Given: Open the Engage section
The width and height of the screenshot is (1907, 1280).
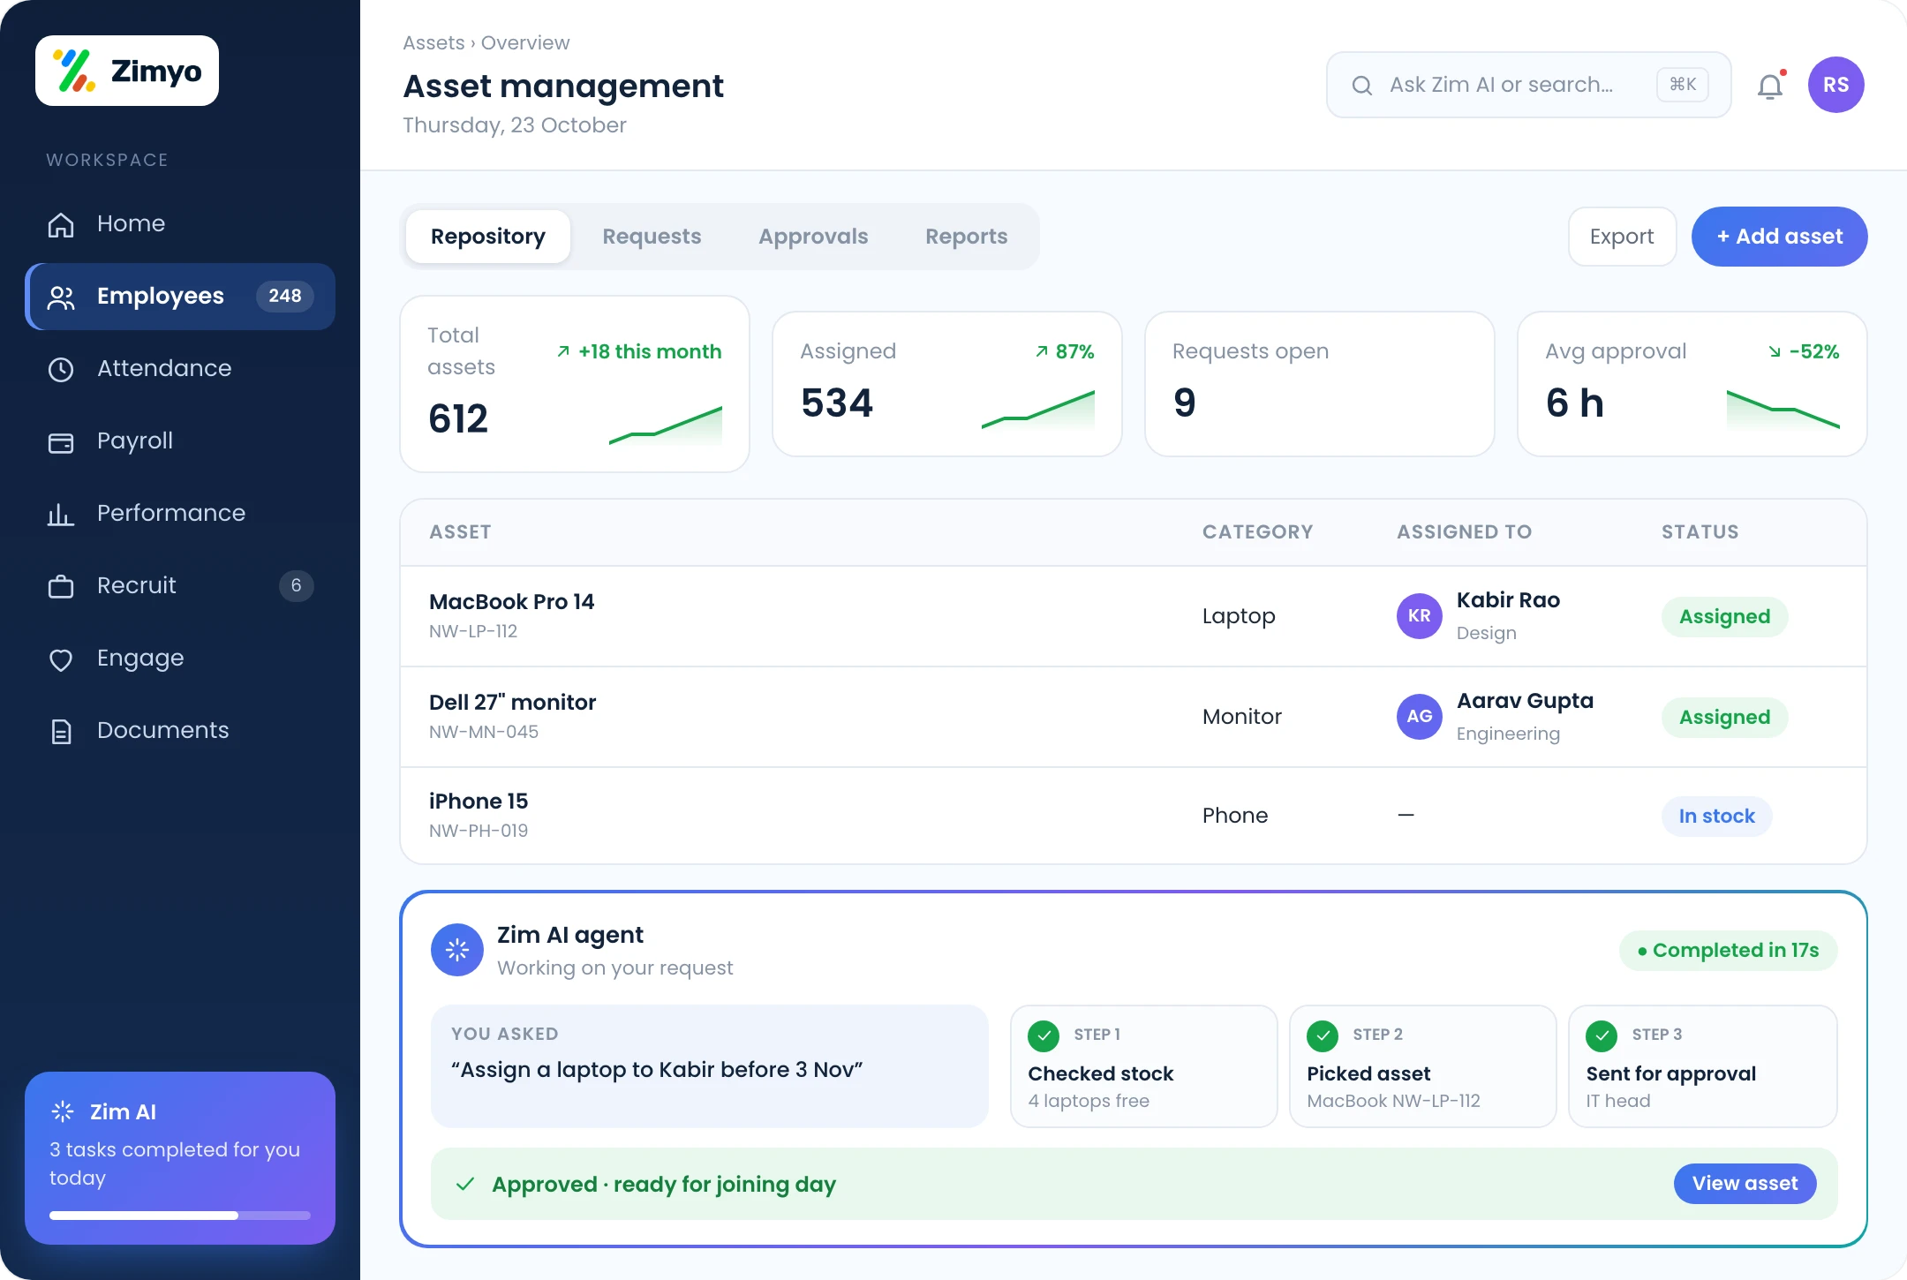Looking at the screenshot, I should click(x=180, y=658).
